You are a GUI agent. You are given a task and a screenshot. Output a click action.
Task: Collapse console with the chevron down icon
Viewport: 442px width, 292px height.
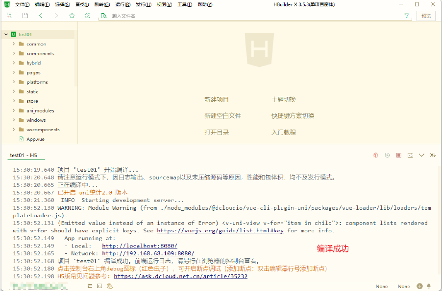(x=421, y=155)
